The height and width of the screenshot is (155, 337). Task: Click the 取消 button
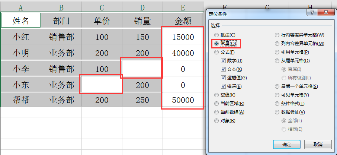pyautogui.click(x=318, y=144)
